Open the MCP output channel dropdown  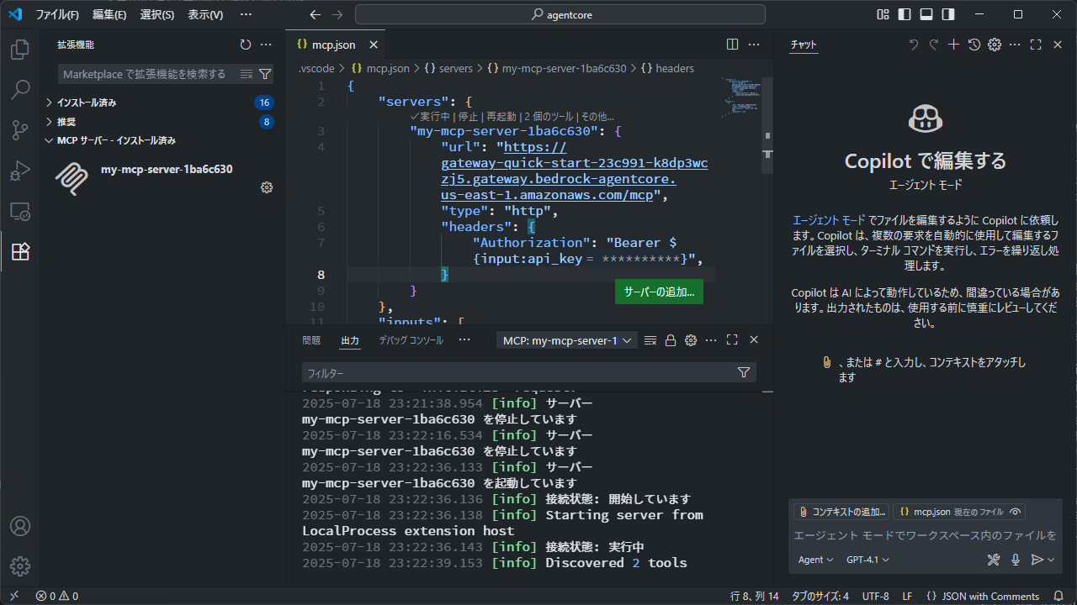pyautogui.click(x=567, y=340)
